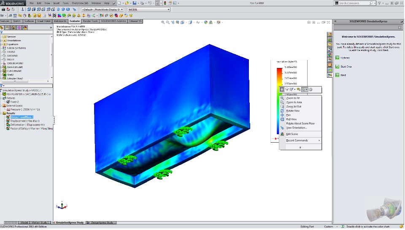
Task: Click the rainbow Curvature icon
Action: point(59,16)
